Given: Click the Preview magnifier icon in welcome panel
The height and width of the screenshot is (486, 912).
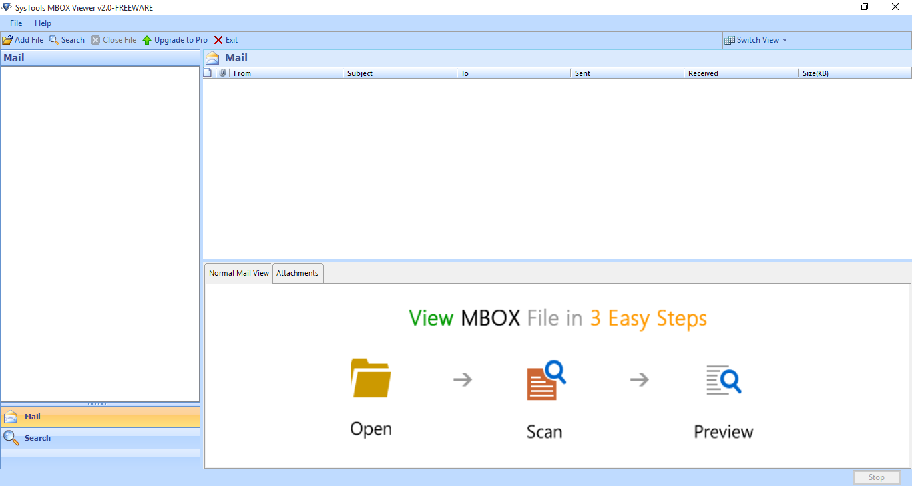Looking at the screenshot, I should [724, 379].
